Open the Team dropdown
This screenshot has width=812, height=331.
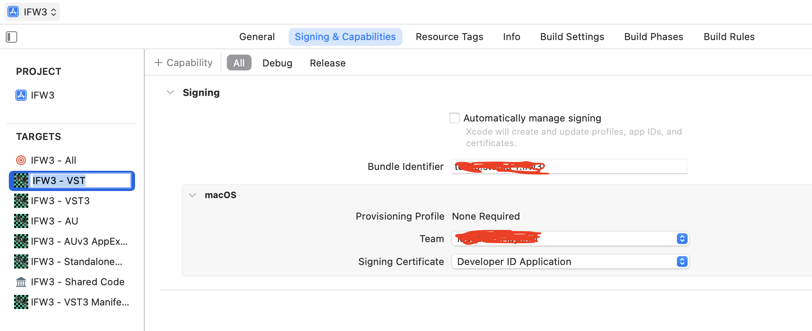682,239
